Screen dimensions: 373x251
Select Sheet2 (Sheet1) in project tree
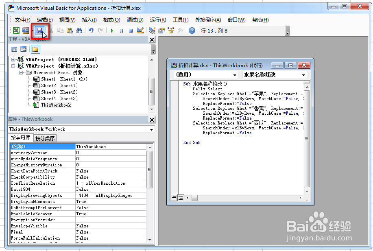59,85
